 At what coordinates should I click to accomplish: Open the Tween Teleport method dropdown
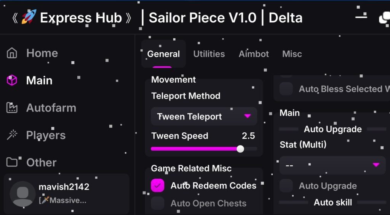pos(204,116)
